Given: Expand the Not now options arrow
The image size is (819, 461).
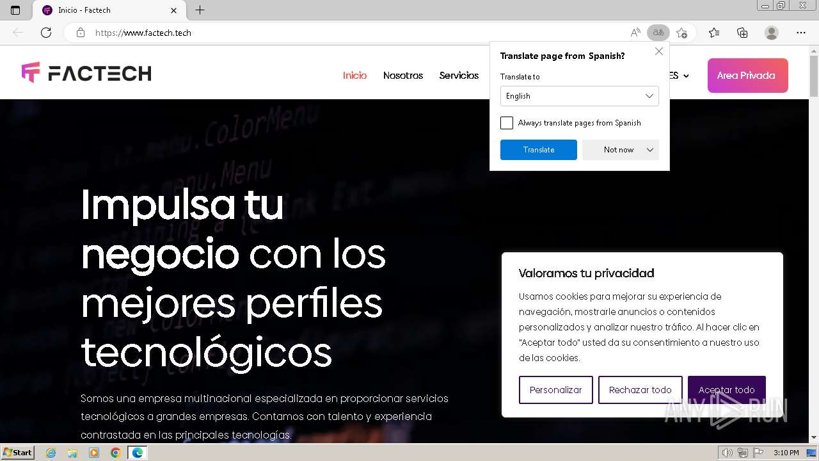Looking at the screenshot, I should [650, 150].
